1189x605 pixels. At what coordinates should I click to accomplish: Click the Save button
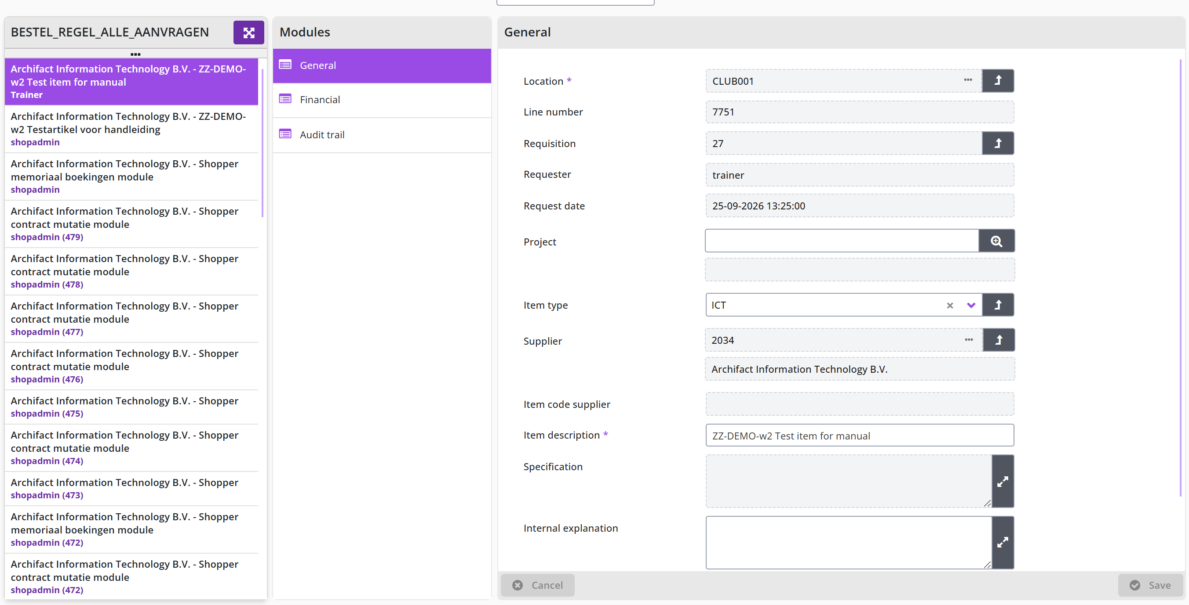[1150, 585]
